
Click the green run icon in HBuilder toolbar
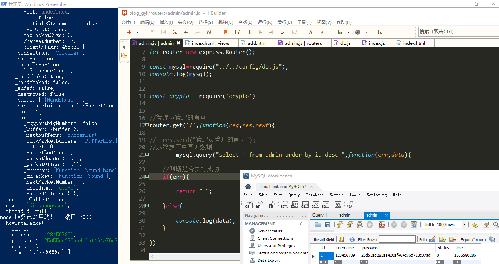click(x=340, y=32)
